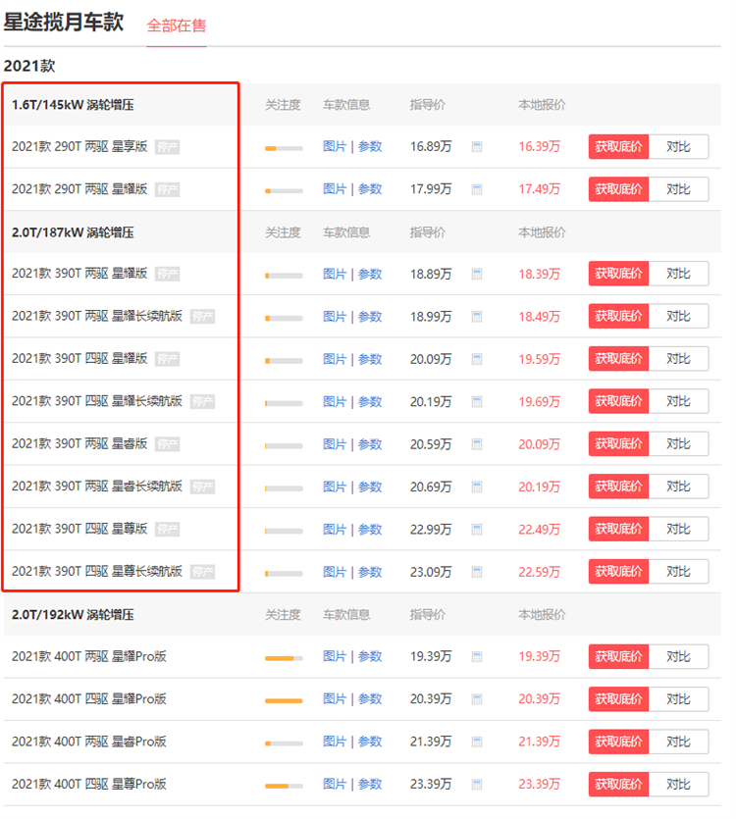
Task: Click calculator icon beside 20.69万
Action: [x=477, y=486]
